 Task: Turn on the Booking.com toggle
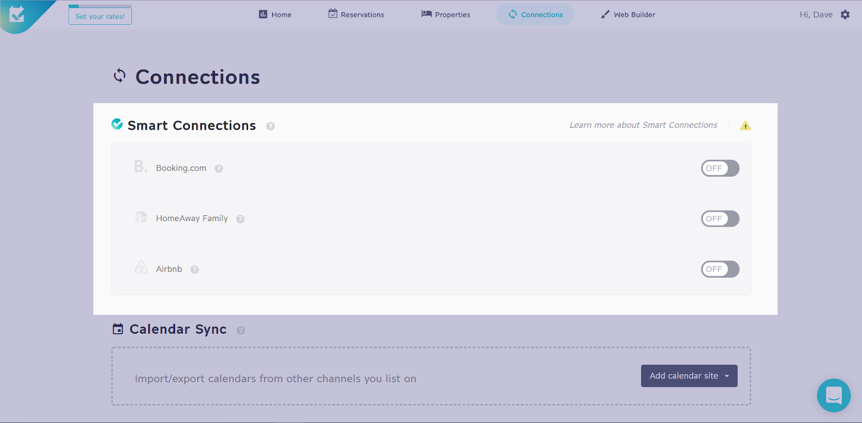coord(720,168)
